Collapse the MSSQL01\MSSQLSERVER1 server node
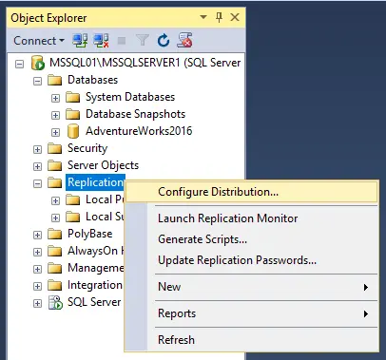386x360 pixels. click(20, 65)
